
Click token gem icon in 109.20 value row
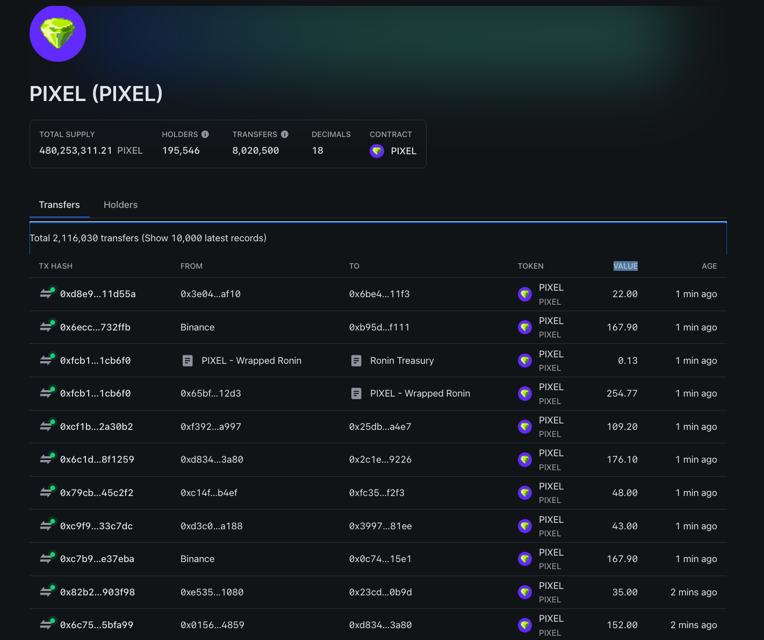coord(525,427)
